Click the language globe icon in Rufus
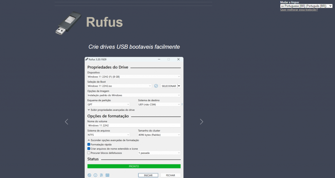The width and height of the screenshot is (335, 178). tap(89, 175)
